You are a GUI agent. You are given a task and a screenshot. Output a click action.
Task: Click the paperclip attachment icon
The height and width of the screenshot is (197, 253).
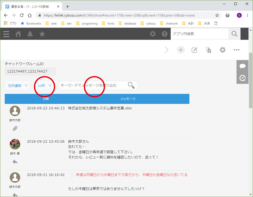(x=15, y=128)
